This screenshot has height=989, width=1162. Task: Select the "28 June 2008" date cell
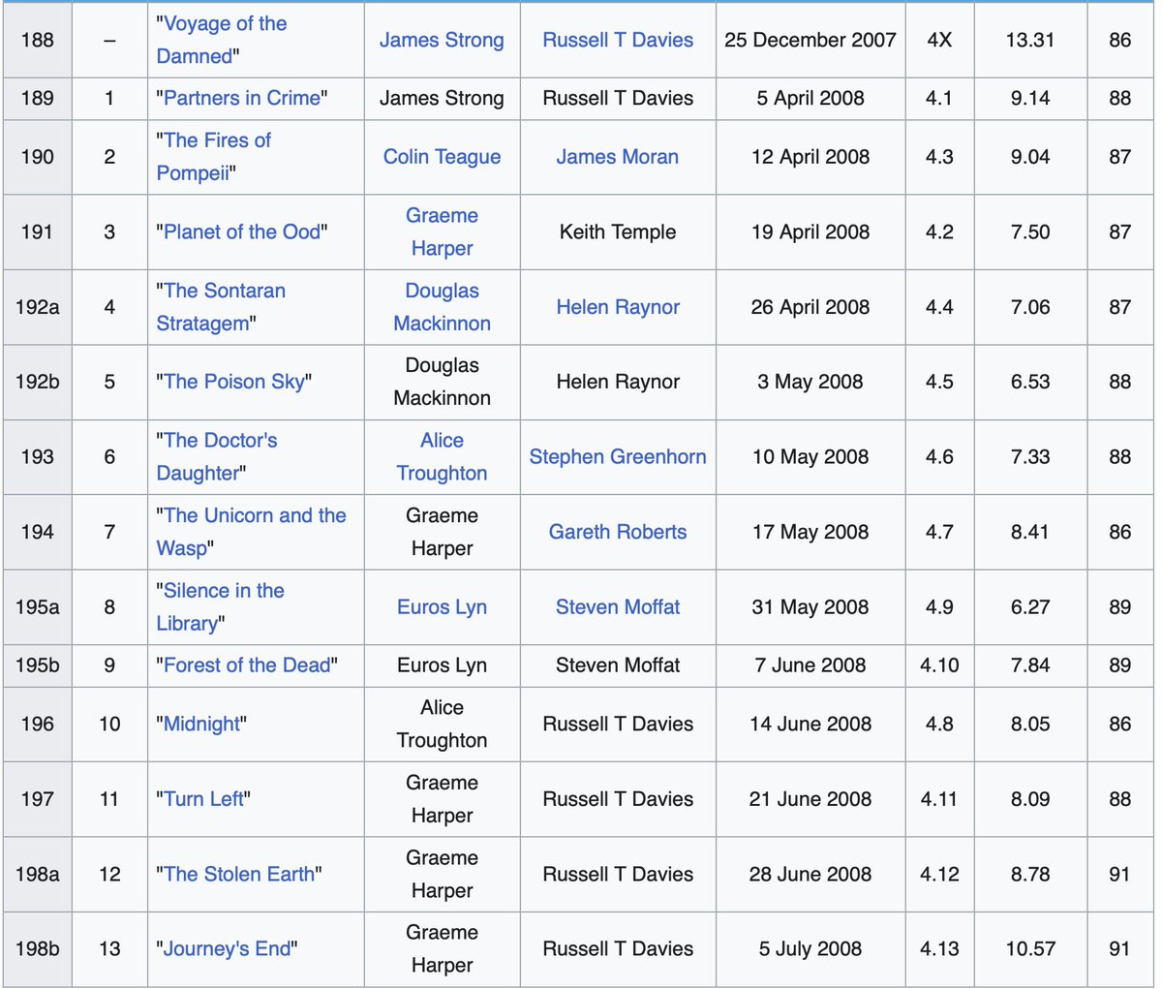coord(810,874)
